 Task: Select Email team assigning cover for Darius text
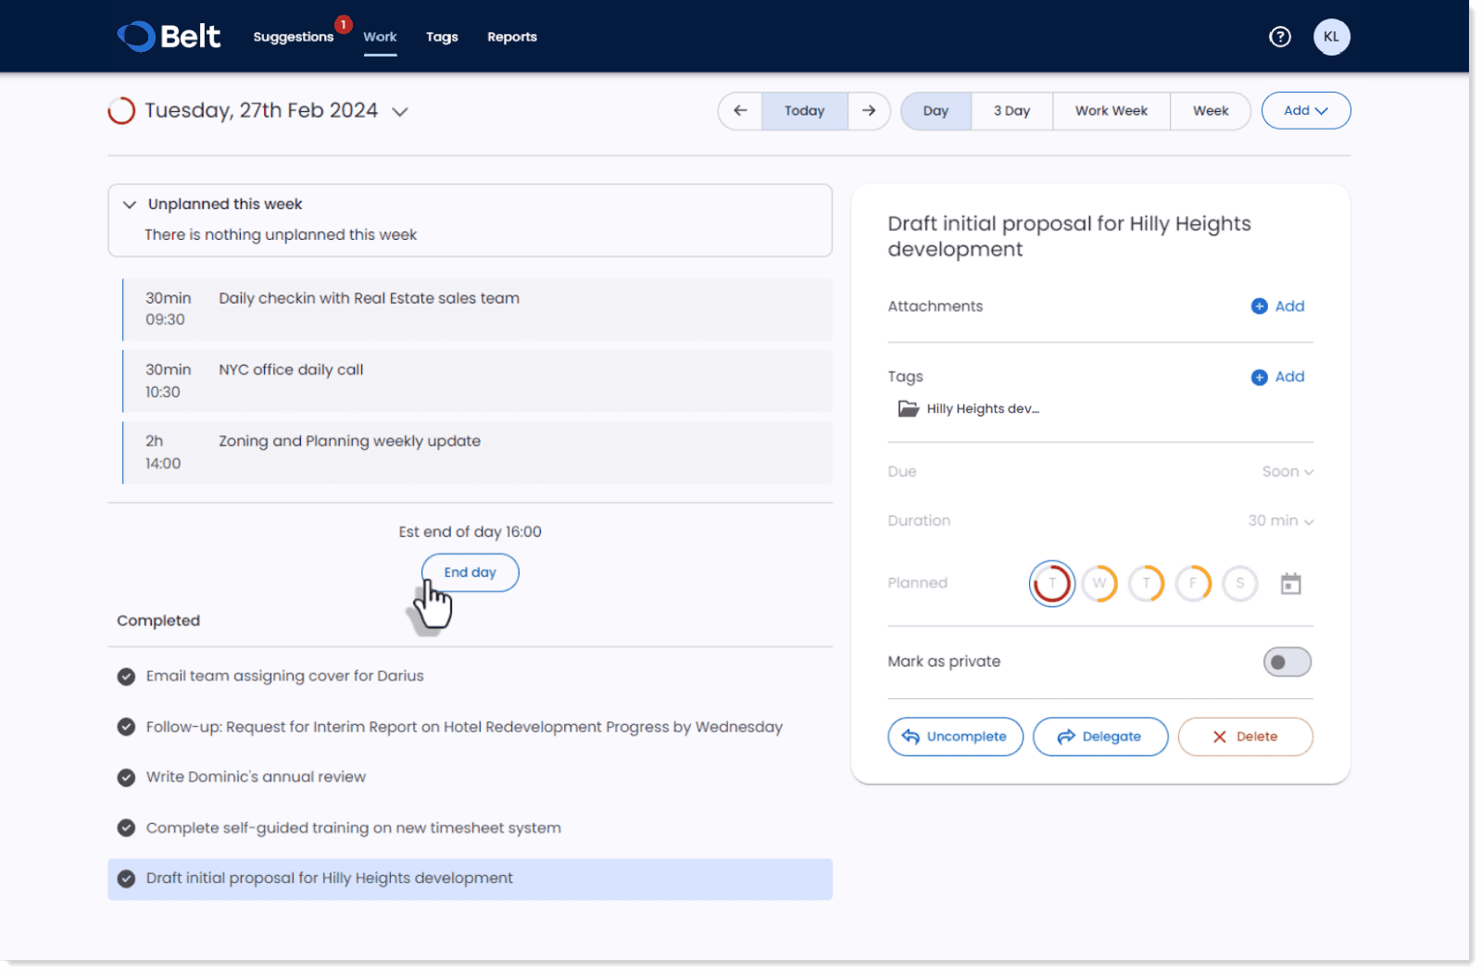(x=284, y=677)
